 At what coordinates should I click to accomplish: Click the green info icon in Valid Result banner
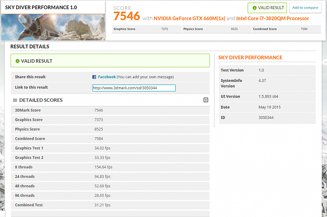coord(17,61)
